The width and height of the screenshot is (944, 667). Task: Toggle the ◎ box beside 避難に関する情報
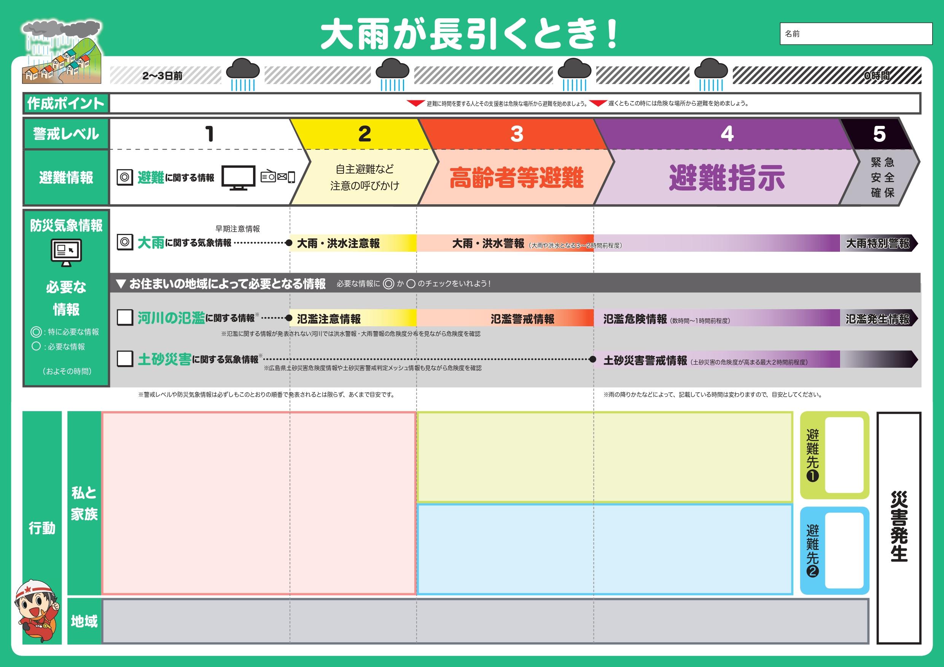click(125, 177)
